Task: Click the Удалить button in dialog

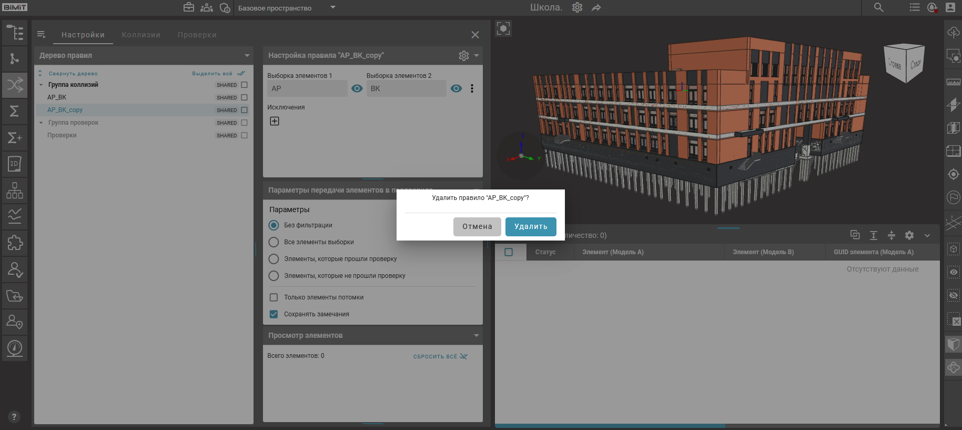Action: coord(530,227)
